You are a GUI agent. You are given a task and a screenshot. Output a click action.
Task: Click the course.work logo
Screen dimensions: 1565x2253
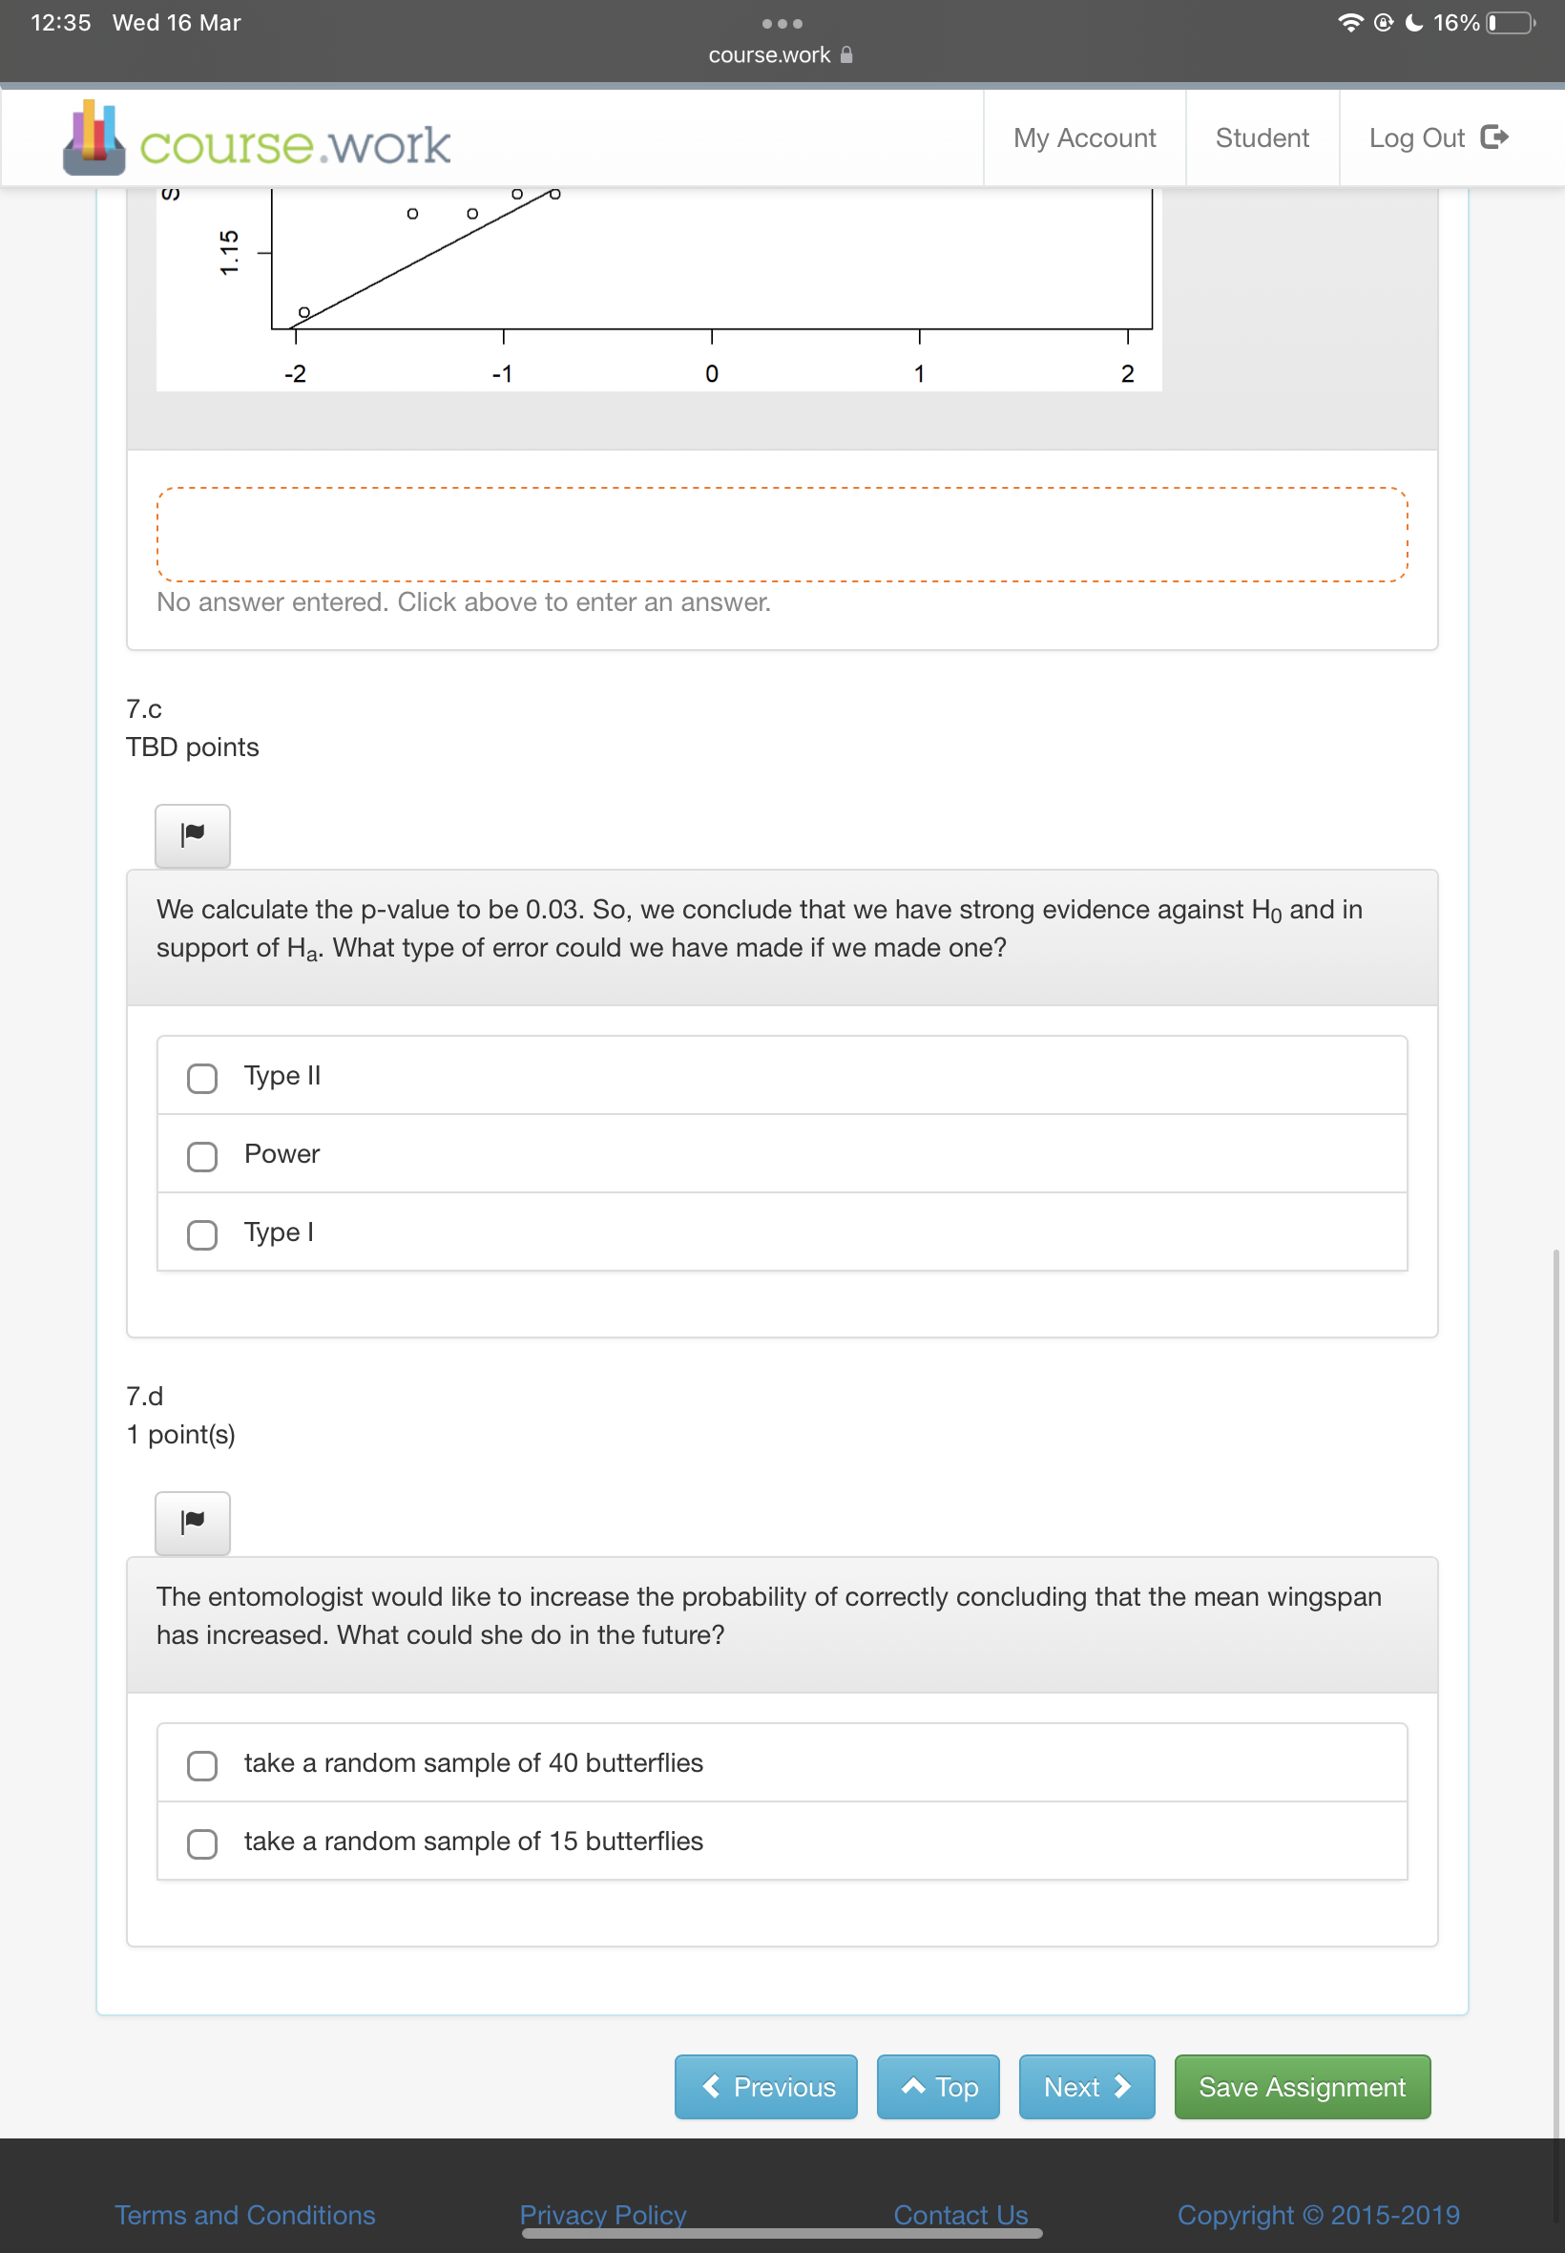[x=255, y=140]
